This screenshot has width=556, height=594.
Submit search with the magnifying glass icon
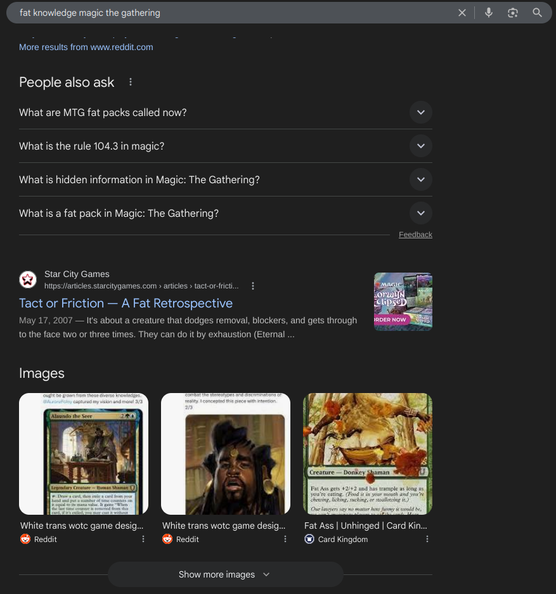(537, 13)
